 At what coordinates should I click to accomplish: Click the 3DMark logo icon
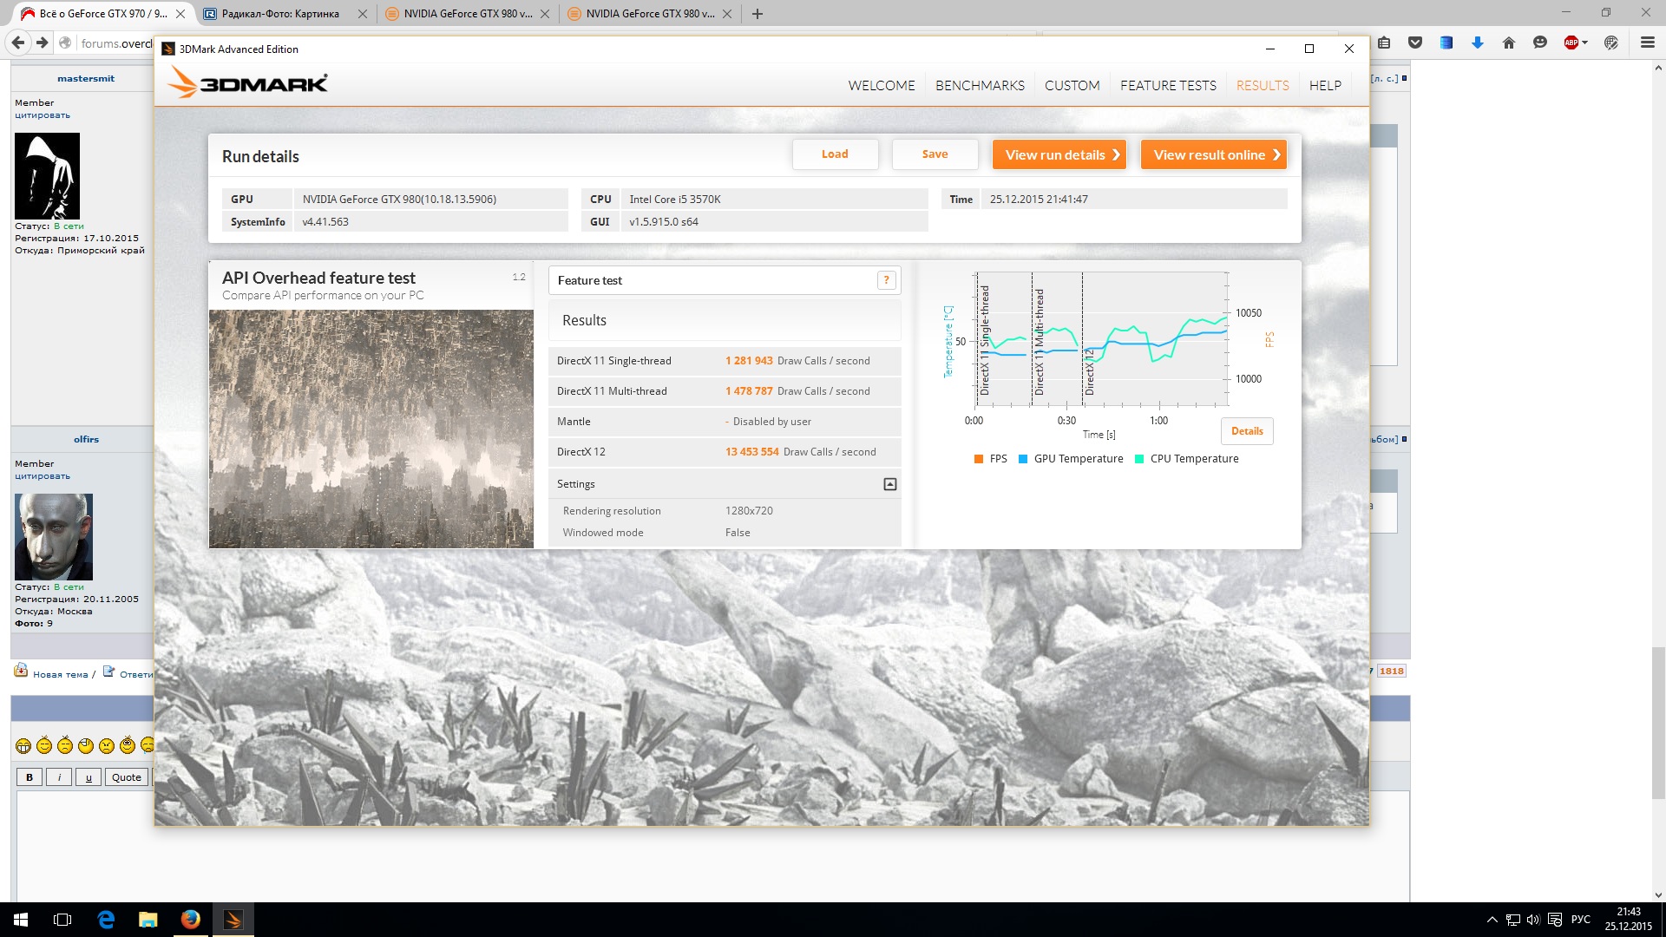click(x=247, y=84)
